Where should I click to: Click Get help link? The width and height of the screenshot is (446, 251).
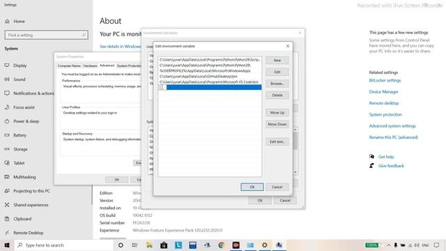(x=386, y=157)
